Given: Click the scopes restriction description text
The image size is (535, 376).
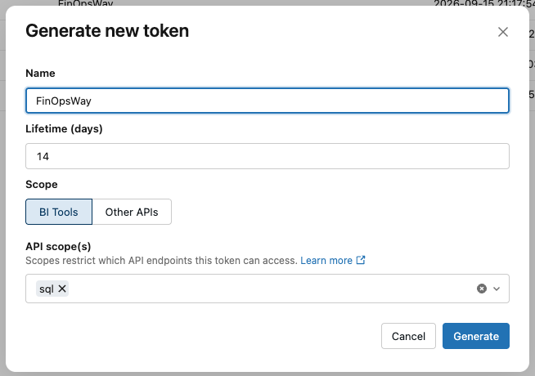Looking at the screenshot, I should click(x=161, y=261).
